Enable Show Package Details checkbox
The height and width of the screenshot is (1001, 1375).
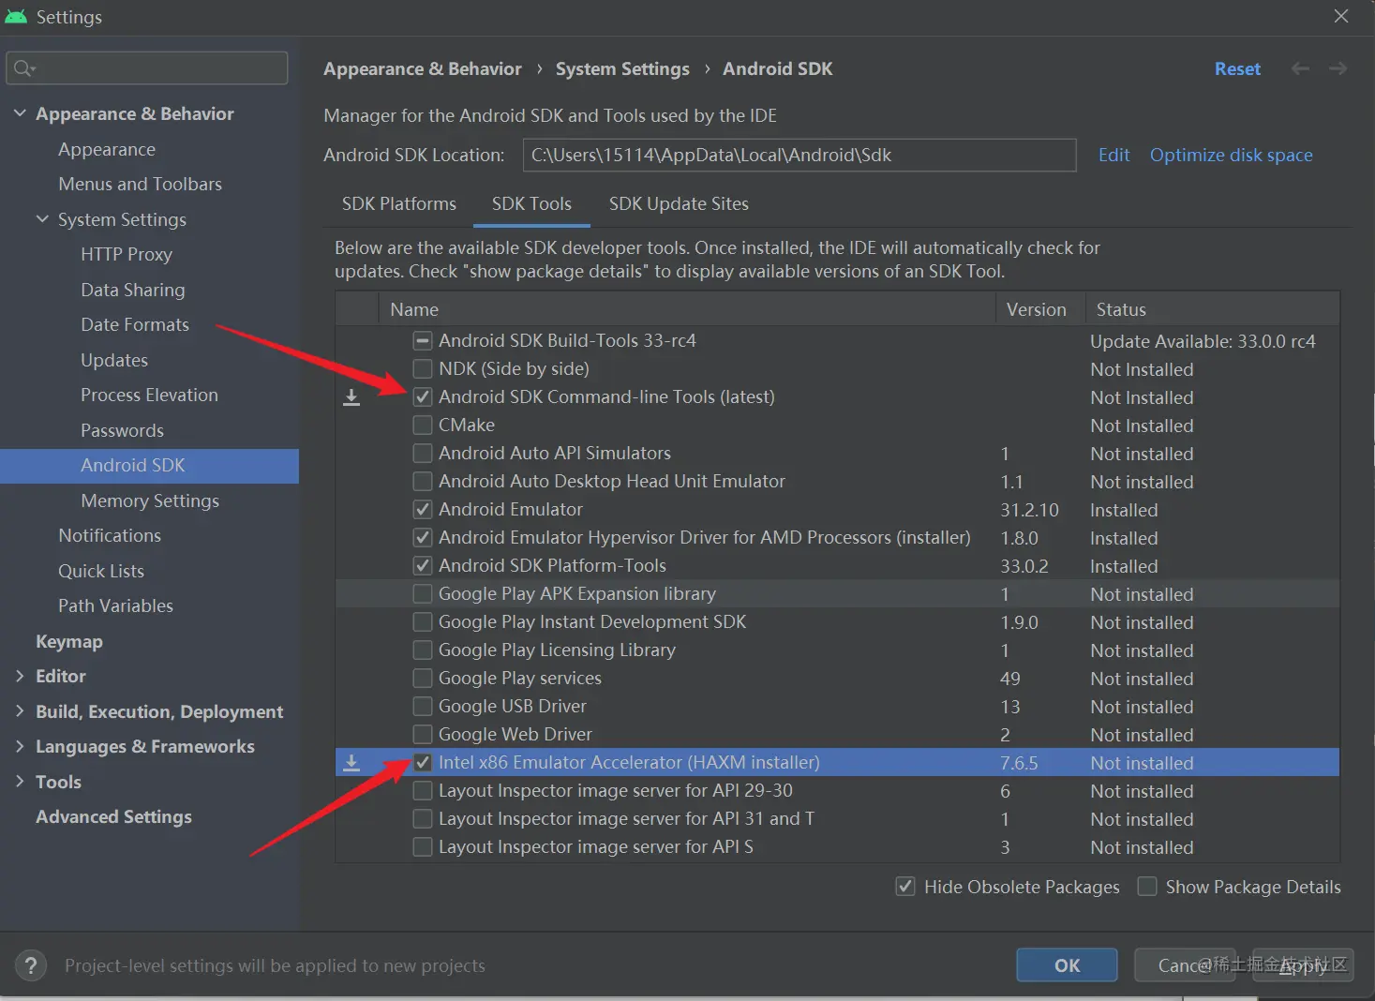pos(1146,887)
